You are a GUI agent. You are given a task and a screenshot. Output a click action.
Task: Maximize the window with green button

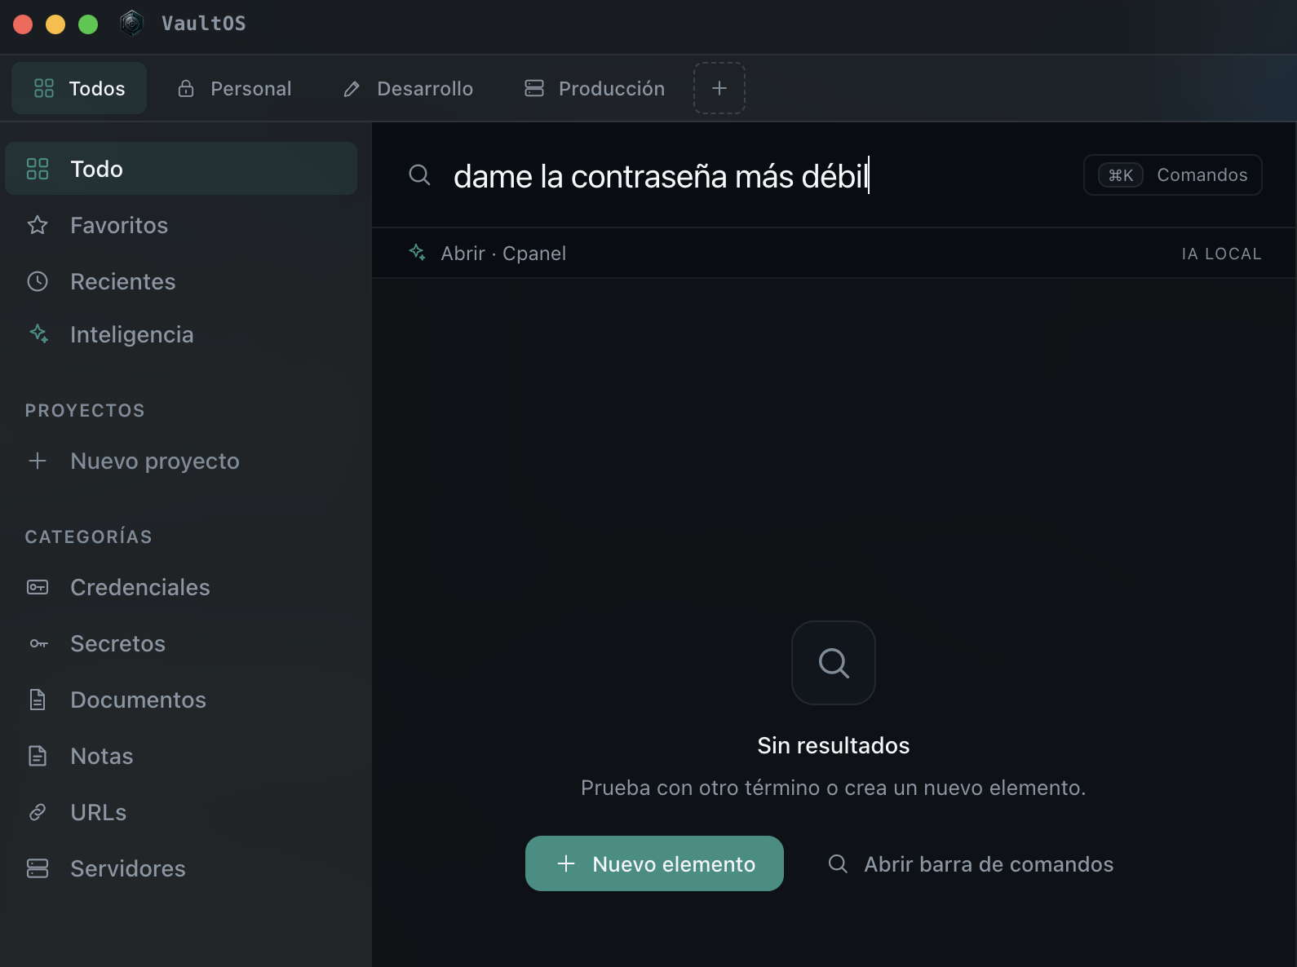pos(88,24)
